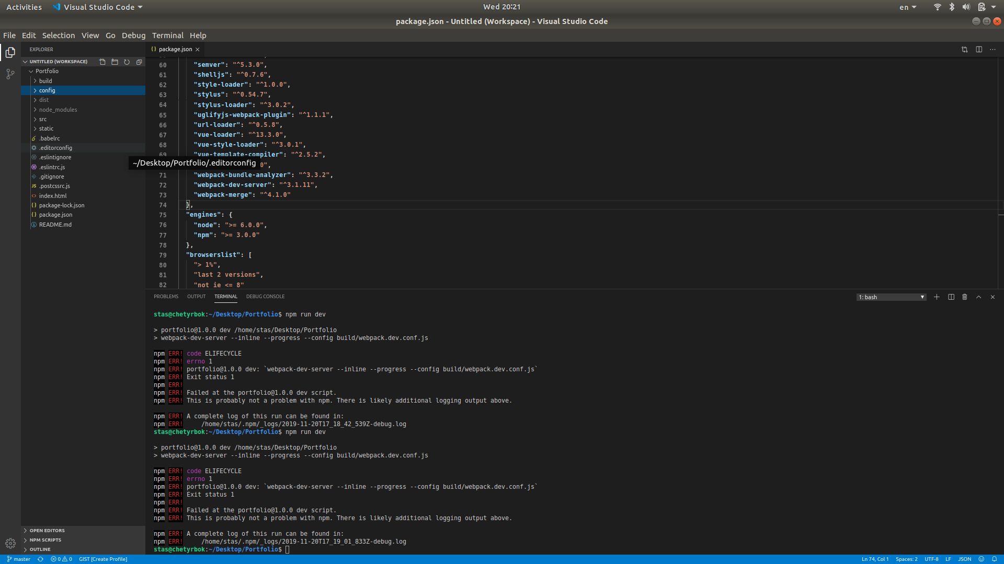Expand the Outline section
The image size is (1004, 564).
(83, 549)
